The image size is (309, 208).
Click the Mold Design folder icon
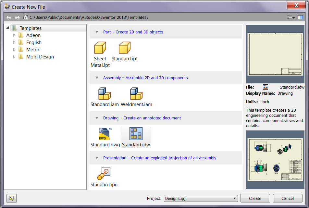point(21,56)
